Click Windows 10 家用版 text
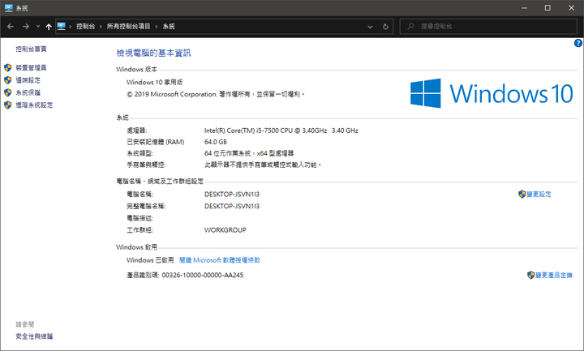Viewport: 584px width, 351px height. tap(155, 82)
